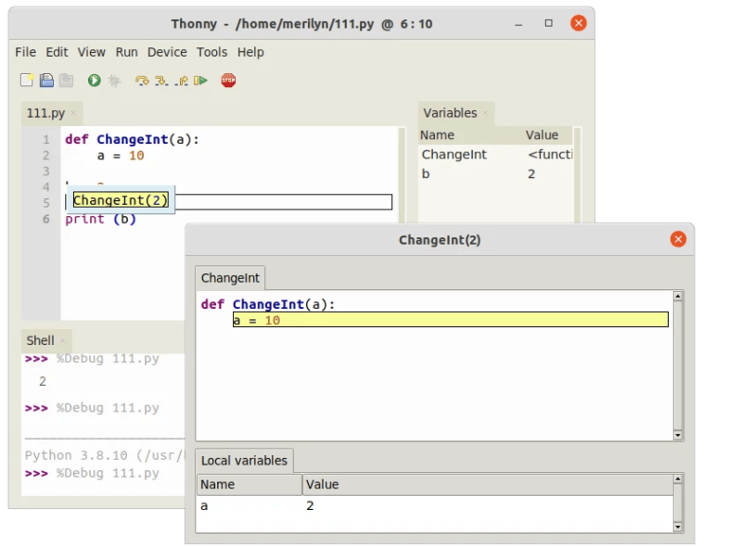Screen dimensions: 741x547
Task: Click 'def ChangeInt(a):' in frame dialog
Action: [x=268, y=304]
